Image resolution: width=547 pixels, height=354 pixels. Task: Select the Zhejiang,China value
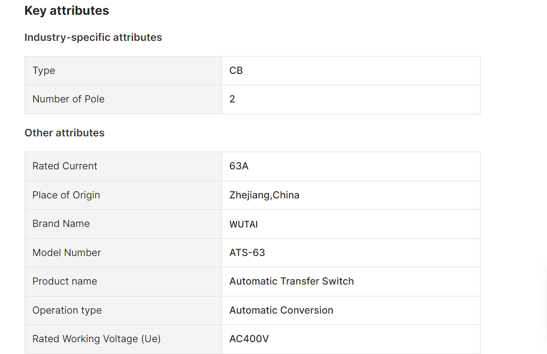pos(264,195)
